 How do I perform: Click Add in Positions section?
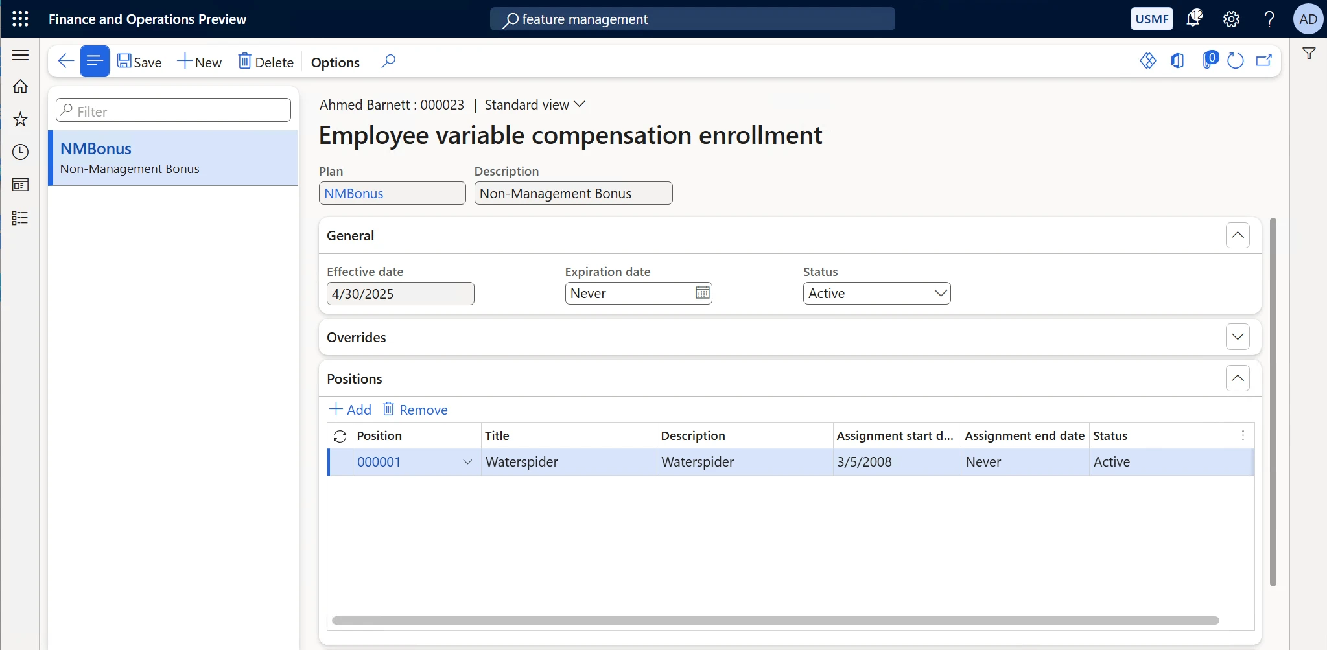coord(351,410)
